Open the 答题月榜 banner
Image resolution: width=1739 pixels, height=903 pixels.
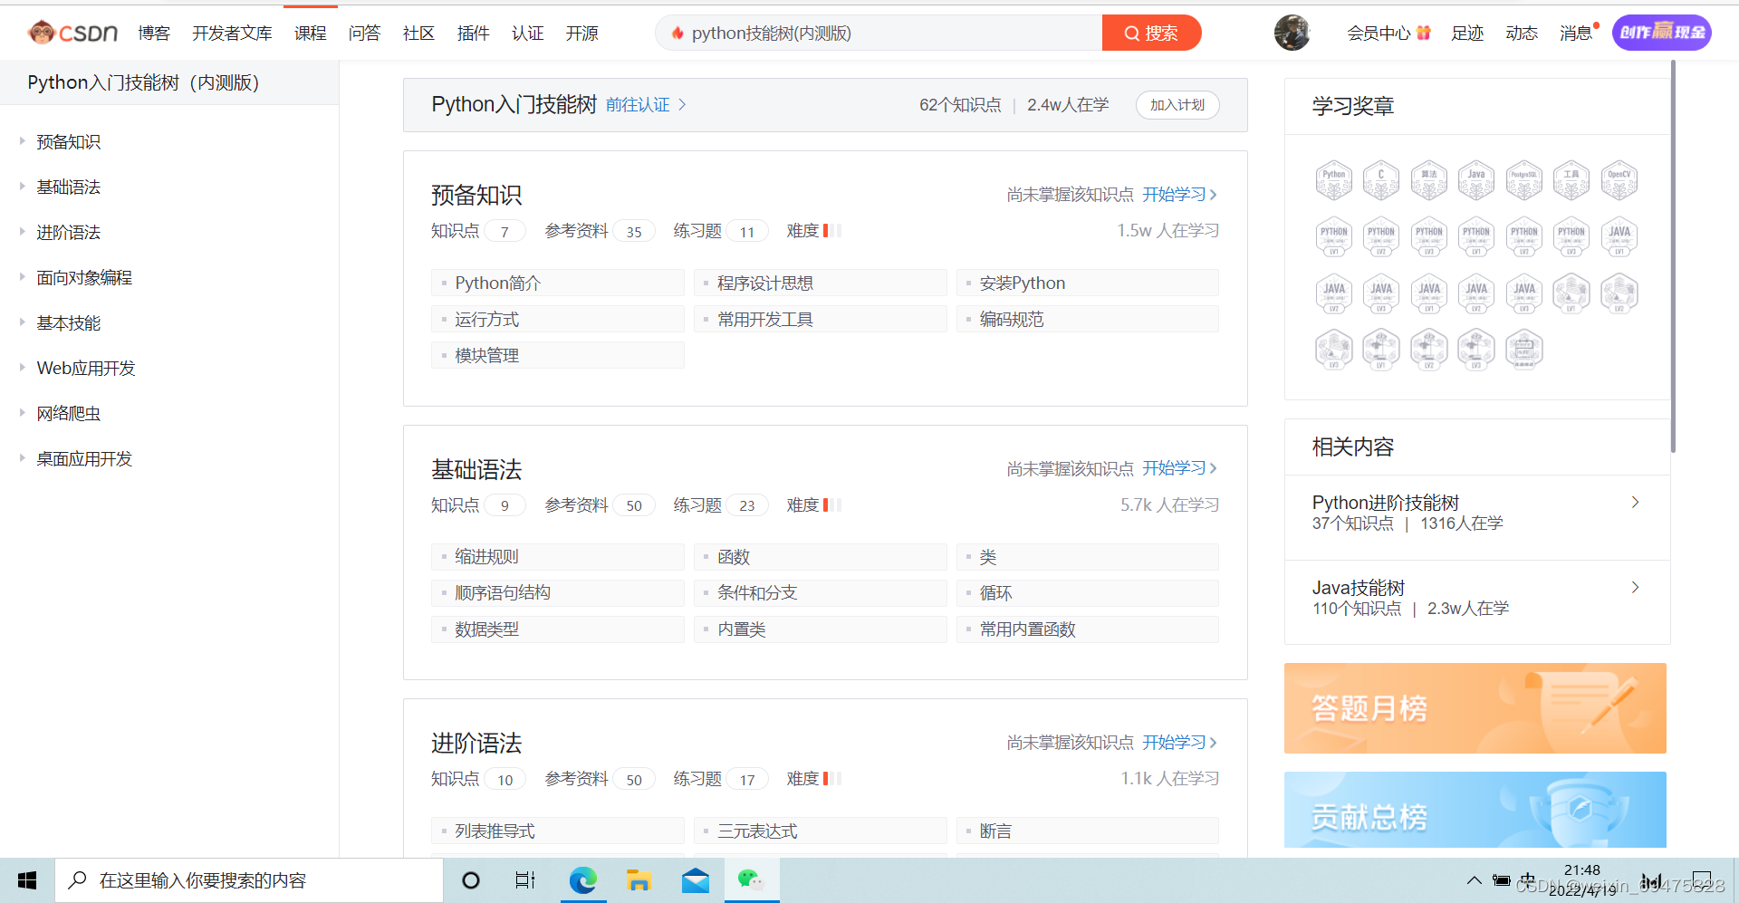tap(1475, 708)
